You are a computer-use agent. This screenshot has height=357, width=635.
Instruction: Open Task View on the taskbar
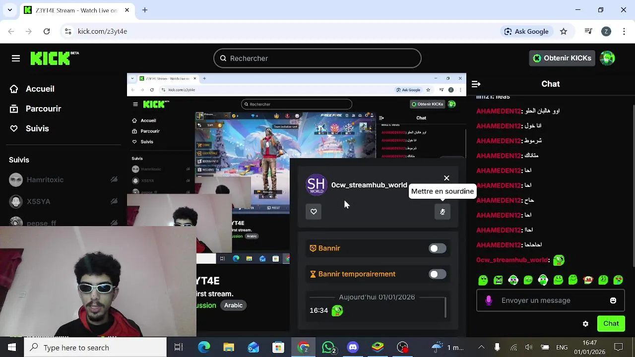pyautogui.click(x=179, y=348)
